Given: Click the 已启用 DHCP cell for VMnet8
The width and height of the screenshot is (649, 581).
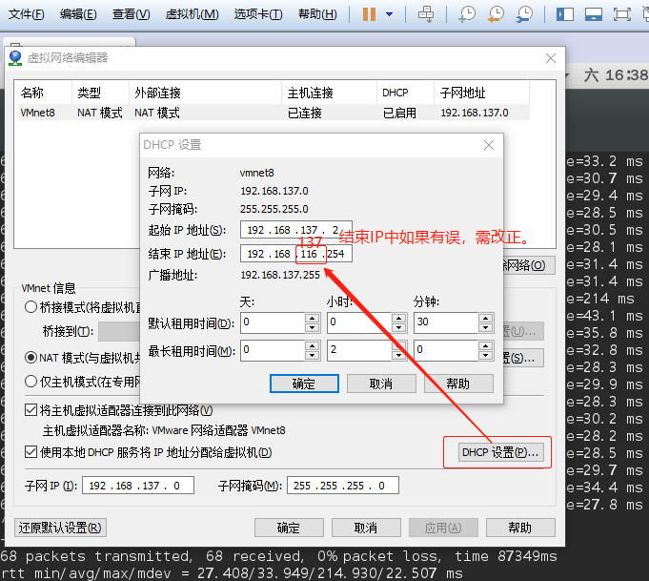Looking at the screenshot, I should [x=399, y=113].
